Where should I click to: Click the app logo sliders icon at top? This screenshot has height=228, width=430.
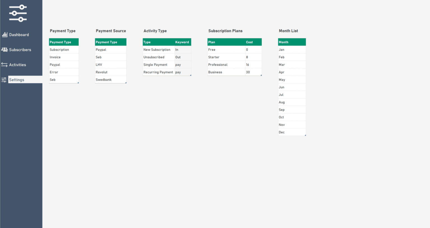[x=17, y=13]
